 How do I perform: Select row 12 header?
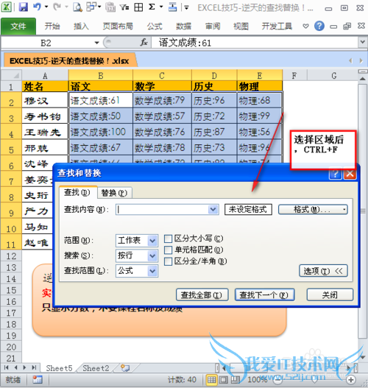click(x=11, y=256)
